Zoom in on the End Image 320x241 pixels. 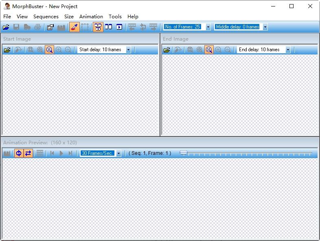pyautogui.click(x=218, y=50)
